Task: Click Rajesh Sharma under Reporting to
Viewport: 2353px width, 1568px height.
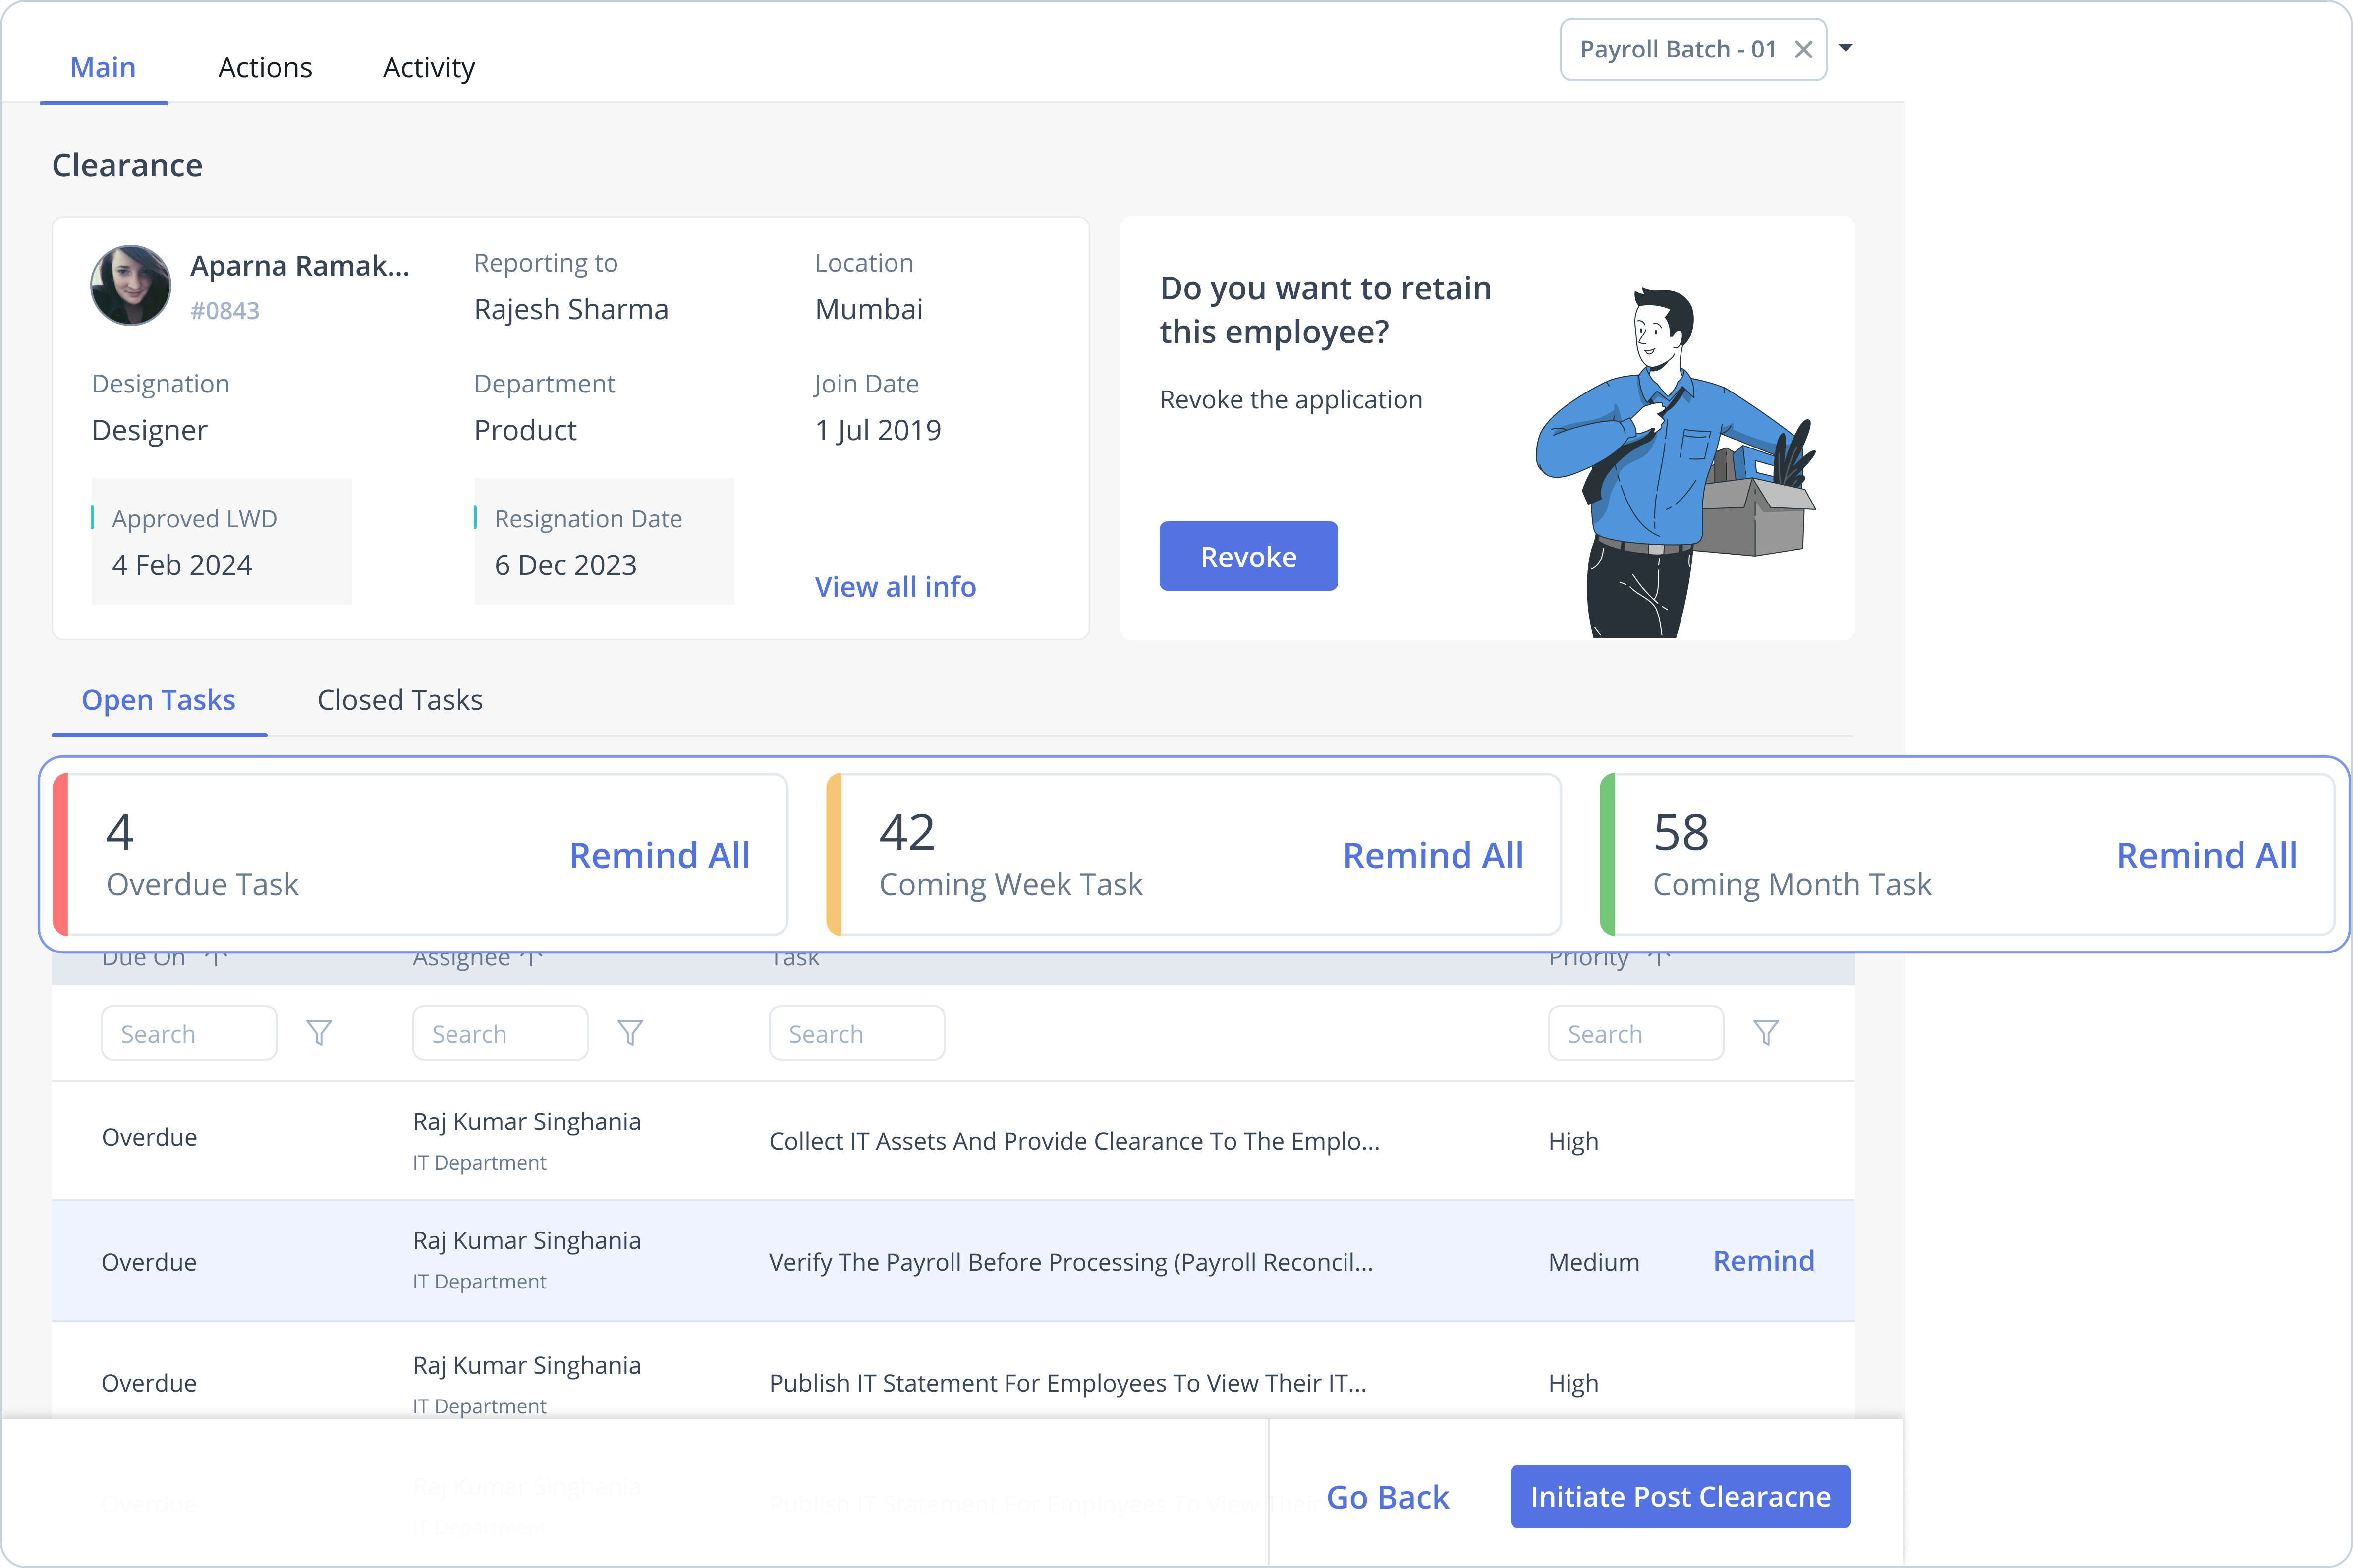Action: tap(571, 310)
